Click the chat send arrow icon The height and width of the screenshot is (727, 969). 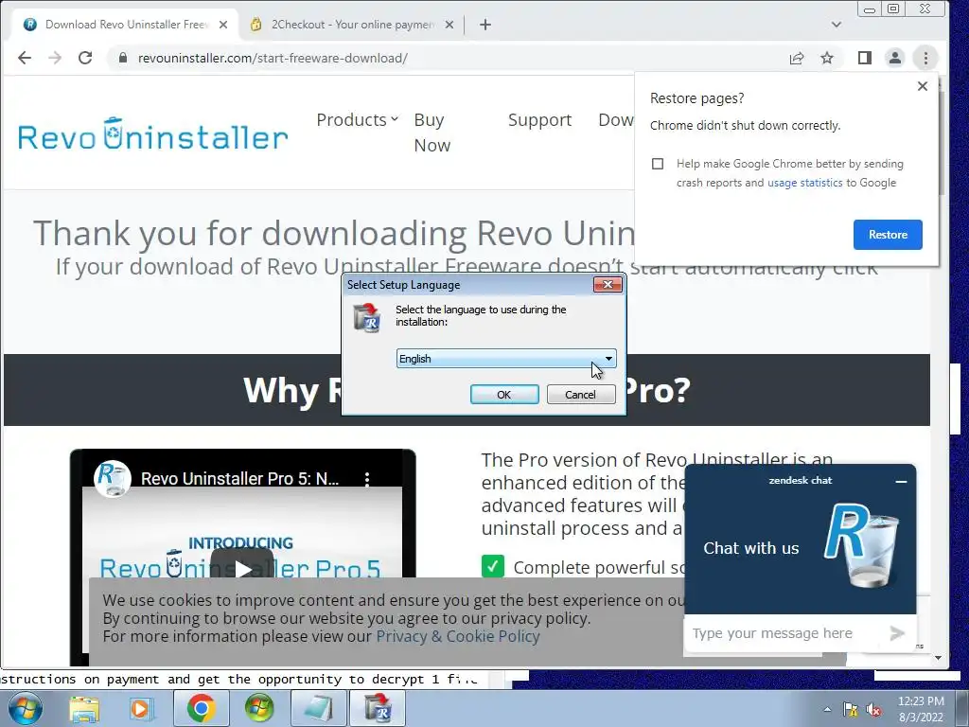[897, 633]
